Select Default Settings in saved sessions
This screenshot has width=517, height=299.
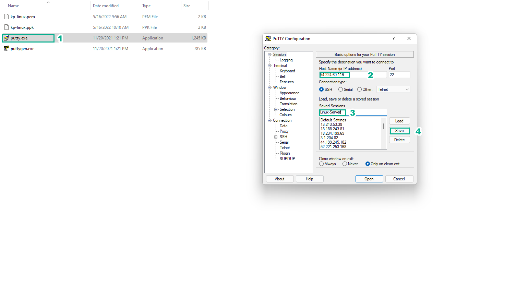click(333, 120)
